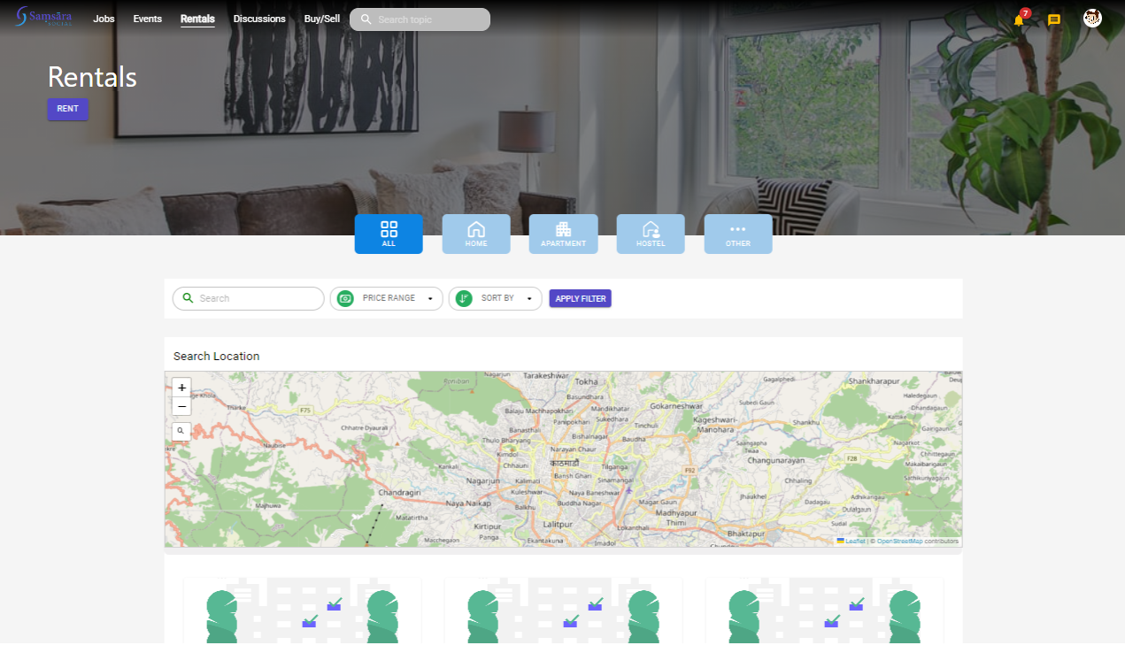Expand the Sort By dropdown arrow
Viewport: 1125px width, 653px height.
pos(529,299)
